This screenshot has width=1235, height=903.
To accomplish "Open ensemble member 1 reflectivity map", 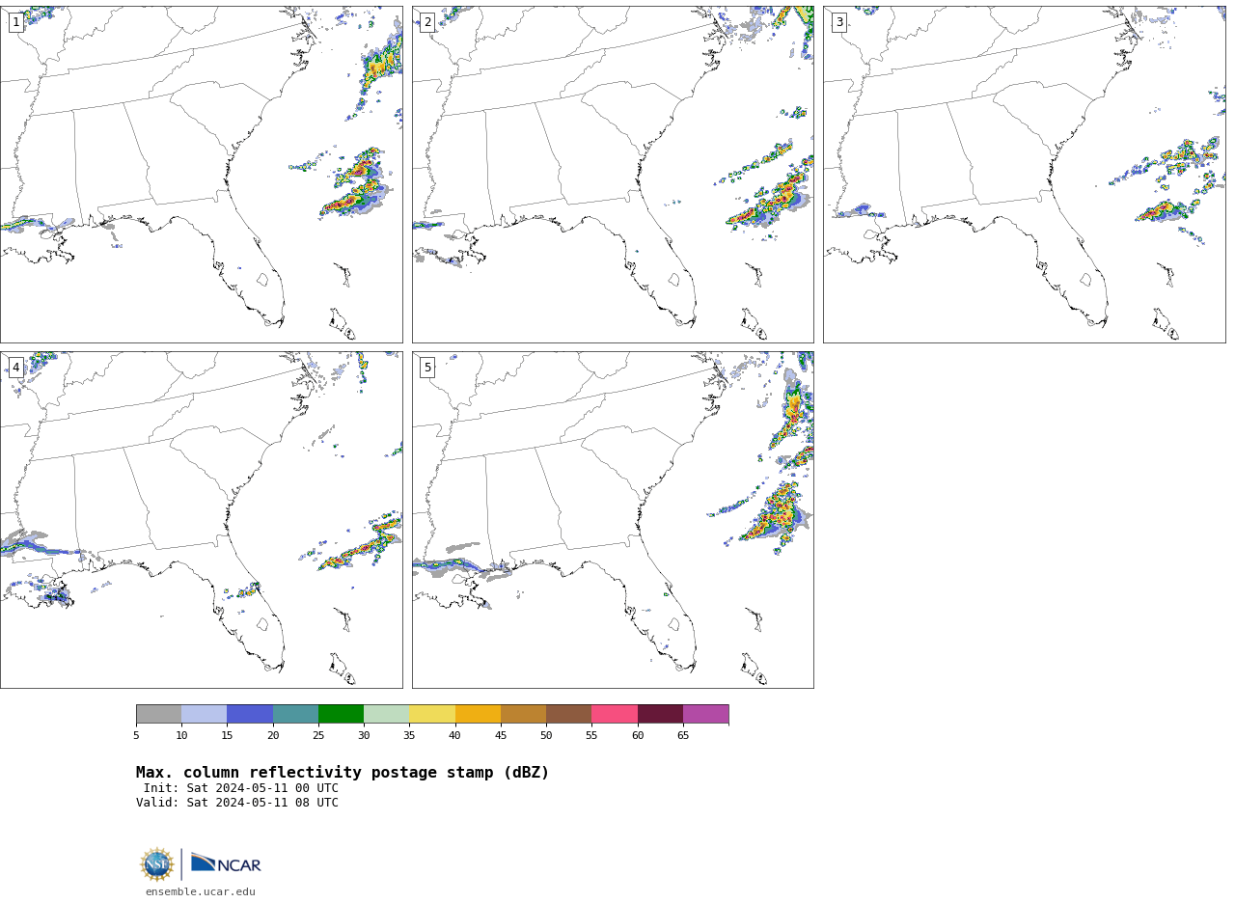I will pyautogui.click(x=201, y=175).
